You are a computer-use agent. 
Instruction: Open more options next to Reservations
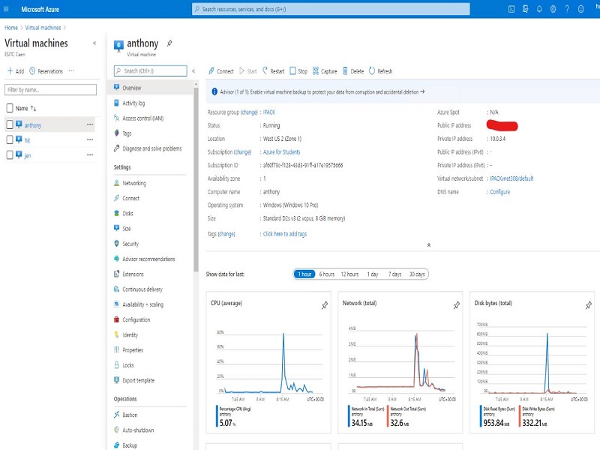71,70
